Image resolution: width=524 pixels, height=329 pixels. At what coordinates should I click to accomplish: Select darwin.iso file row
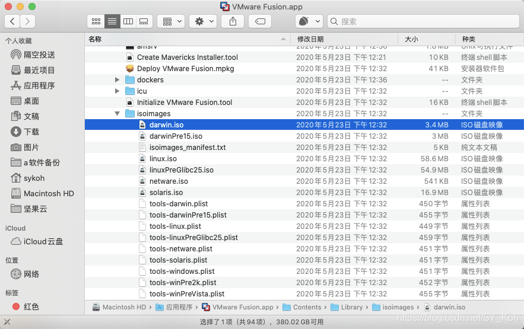pos(304,125)
